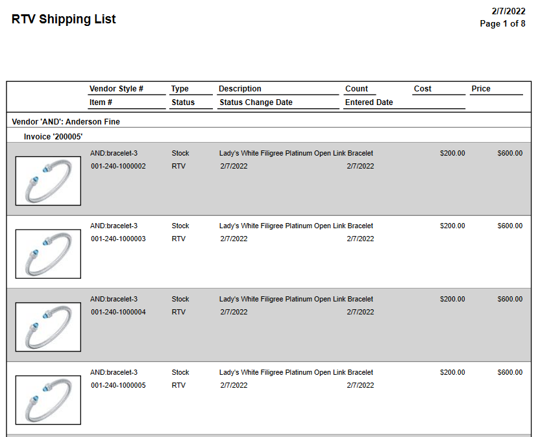This screenshot has width=538, height=437.
Task: Click item number 001-240-1000002
Action: [x=118, y=166]
